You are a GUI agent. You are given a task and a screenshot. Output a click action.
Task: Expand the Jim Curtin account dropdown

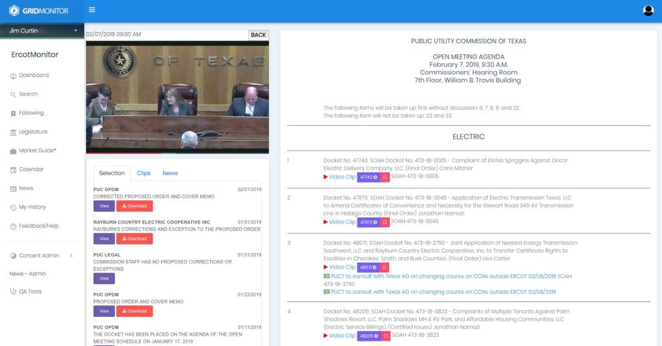(x=42, y=31)
